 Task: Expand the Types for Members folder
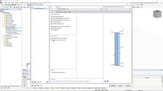click(x=3, y=20)
